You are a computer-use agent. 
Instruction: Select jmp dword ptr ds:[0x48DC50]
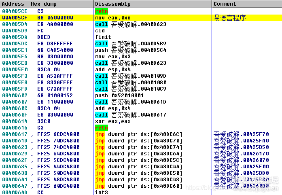[x=139, y=173]
